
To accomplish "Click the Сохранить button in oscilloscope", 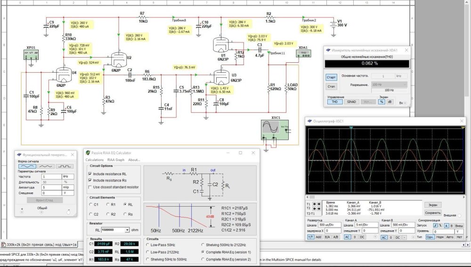I will [433, 213].
